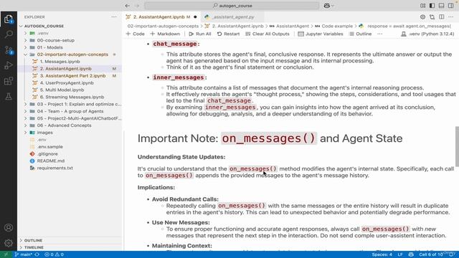Expand the 06 - Advanced Concepts folder
Screen dimensions: 459x258
[x=64, y=125]
